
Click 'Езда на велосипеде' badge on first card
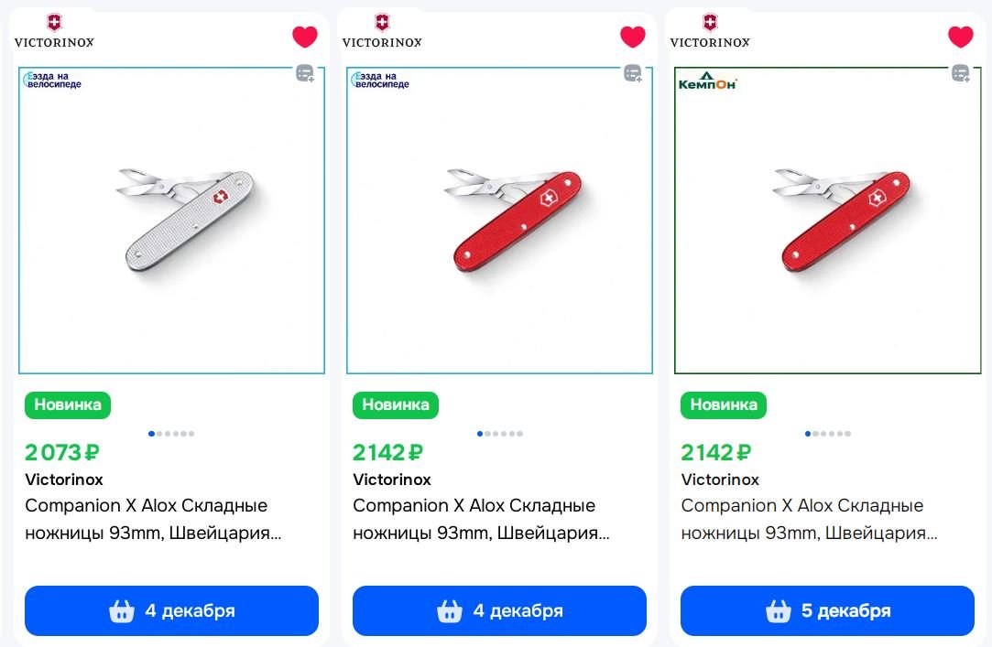[53, 81]
